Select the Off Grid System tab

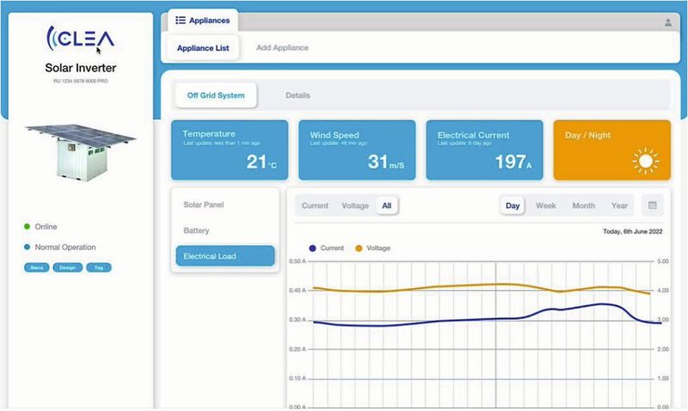pyautogui.click(x=216, y=95)
